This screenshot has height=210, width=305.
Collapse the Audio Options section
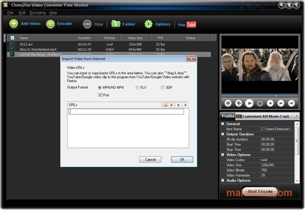[223, 180]
